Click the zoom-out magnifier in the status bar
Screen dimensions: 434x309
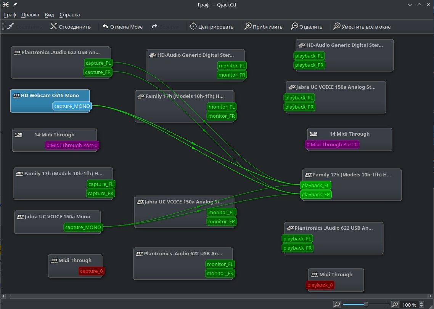tap(337, 304)
